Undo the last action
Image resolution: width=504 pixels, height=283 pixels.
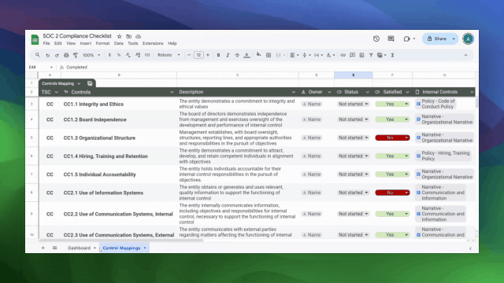pyautogui.click(x=47, y=55)
